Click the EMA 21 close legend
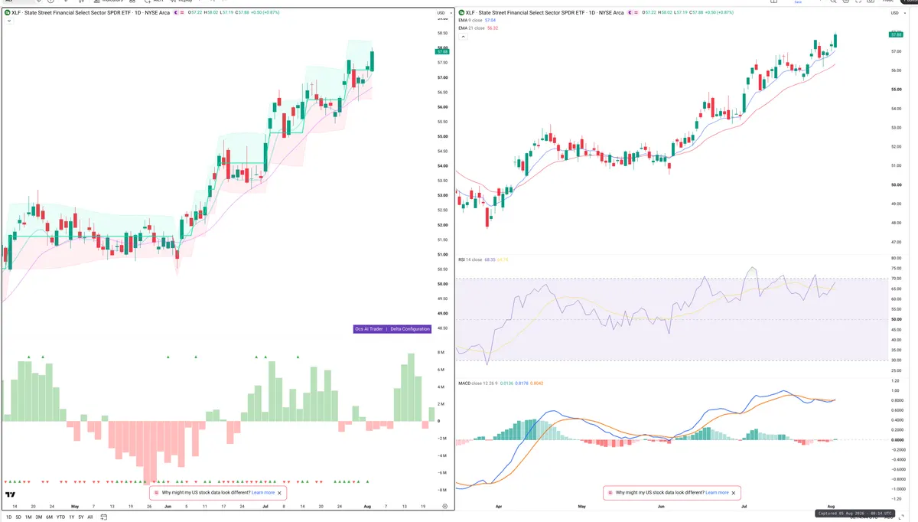 pyautogui.click(x=479, y=28)
